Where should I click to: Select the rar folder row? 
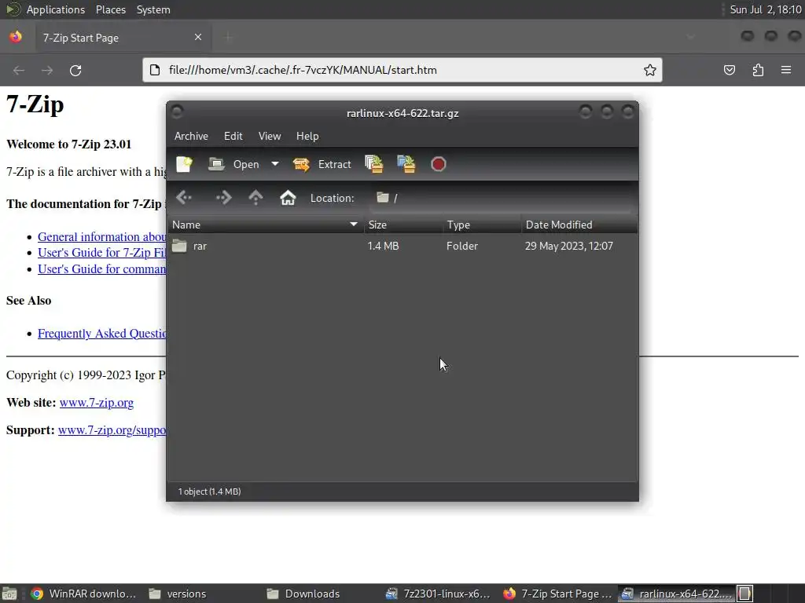pos(402,246)
